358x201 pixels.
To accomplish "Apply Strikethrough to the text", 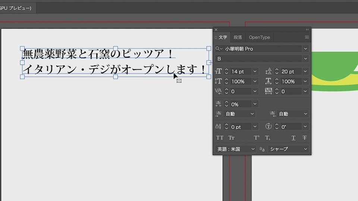I will [x=304, y=138].
